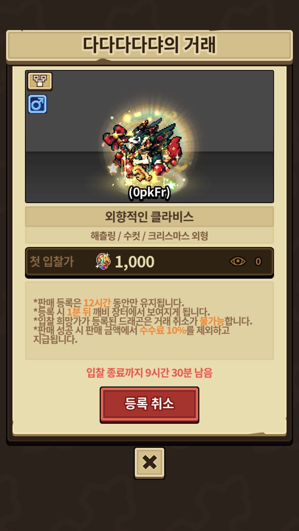
Task: Tap the orange 불가능 warning word
Action: [212, 321]
